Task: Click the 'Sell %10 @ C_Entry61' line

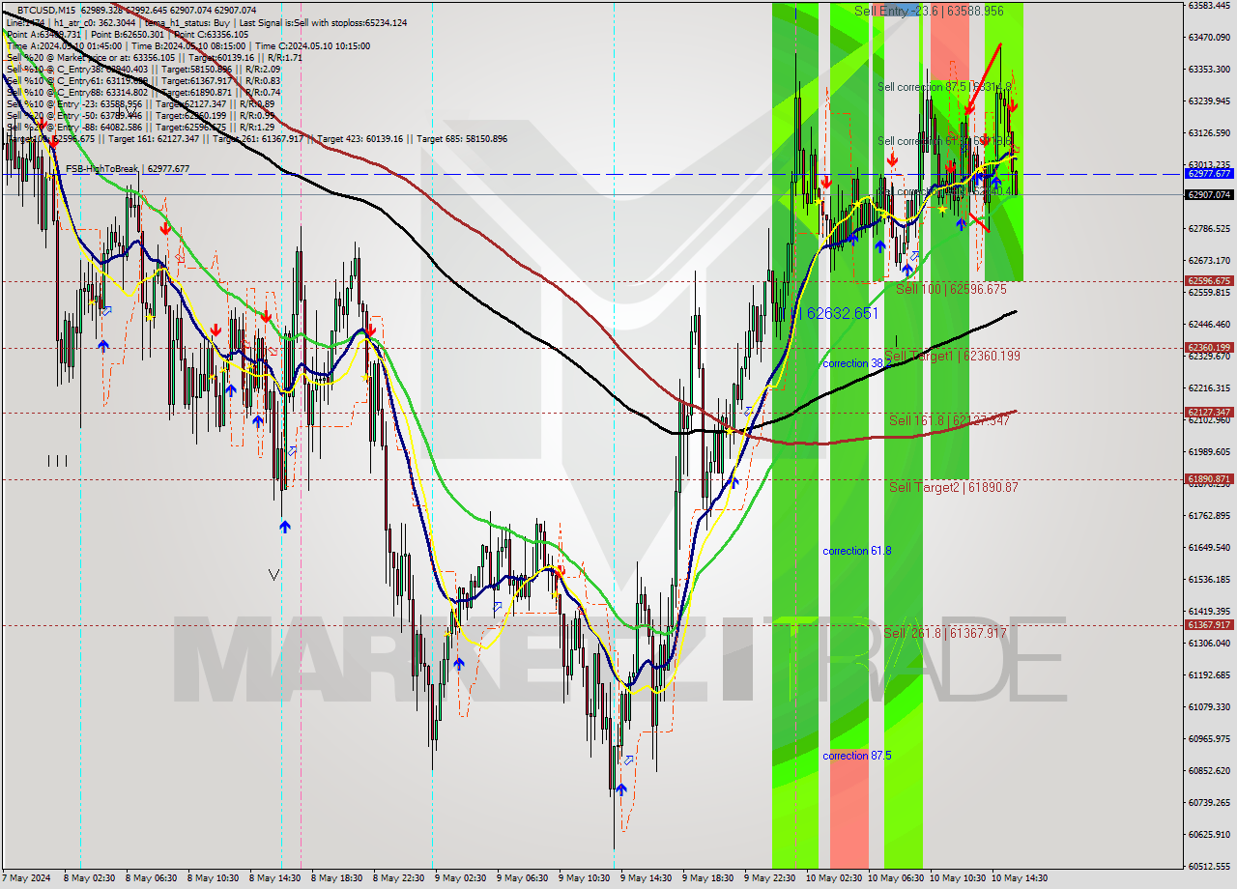Action: pos(144,81)
